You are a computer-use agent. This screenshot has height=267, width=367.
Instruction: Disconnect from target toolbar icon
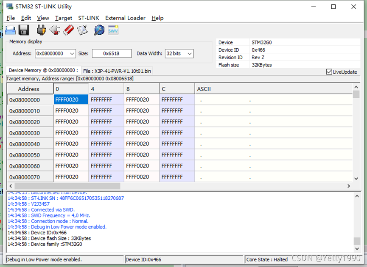pyautogui.click(x=55, y=30)
